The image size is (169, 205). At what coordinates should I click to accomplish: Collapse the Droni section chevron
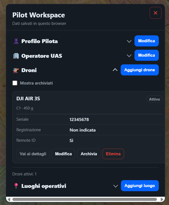[x=115, y=70]
